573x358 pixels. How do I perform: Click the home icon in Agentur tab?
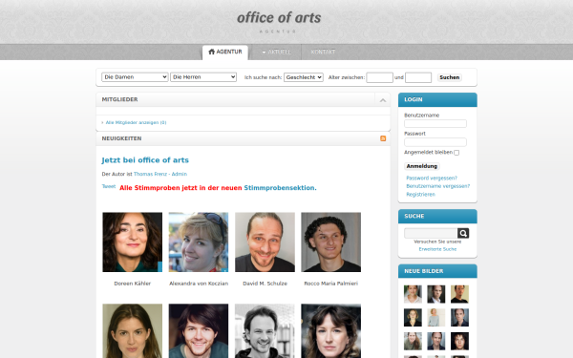pyautogui.click(x=211, y=52)
